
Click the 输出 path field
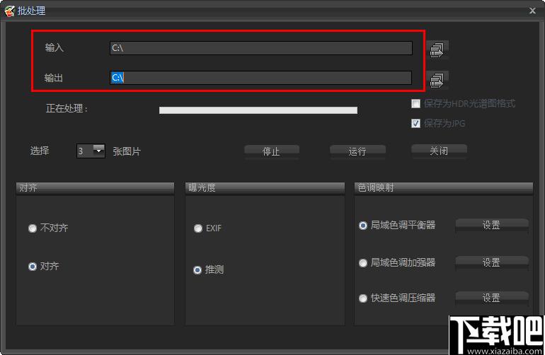(261, 78)
